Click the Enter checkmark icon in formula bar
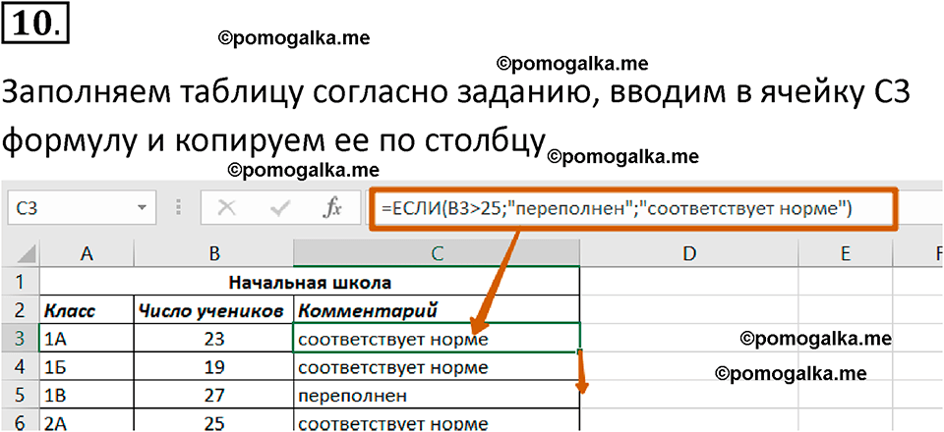 [x=279, y=208]
